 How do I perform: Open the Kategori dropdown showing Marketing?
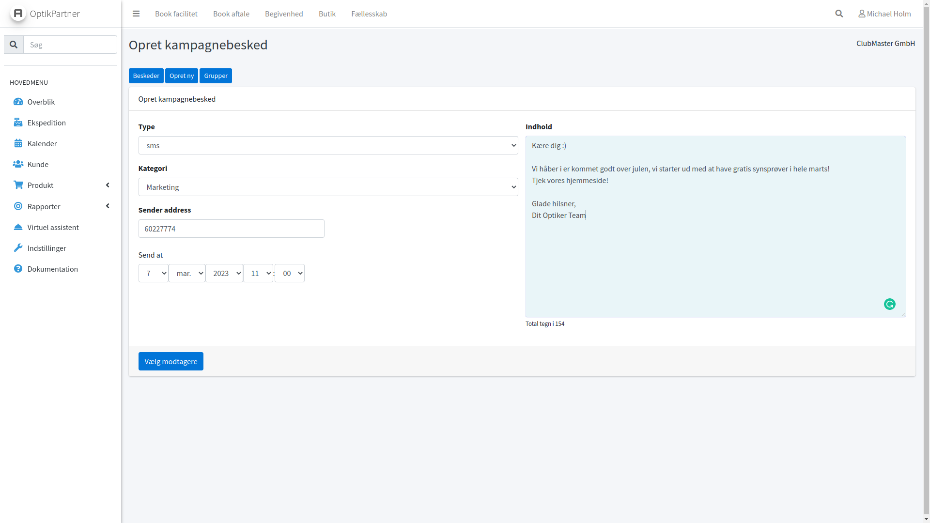click(x=328, y=187)
